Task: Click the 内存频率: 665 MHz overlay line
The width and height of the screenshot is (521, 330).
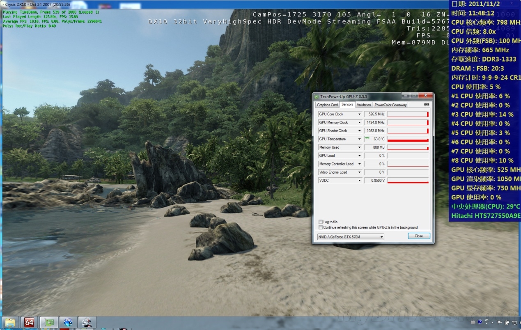Action: 480,50
